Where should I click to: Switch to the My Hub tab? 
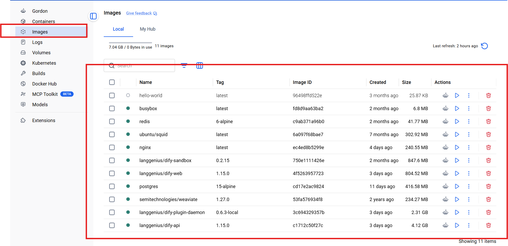(148, 29)
